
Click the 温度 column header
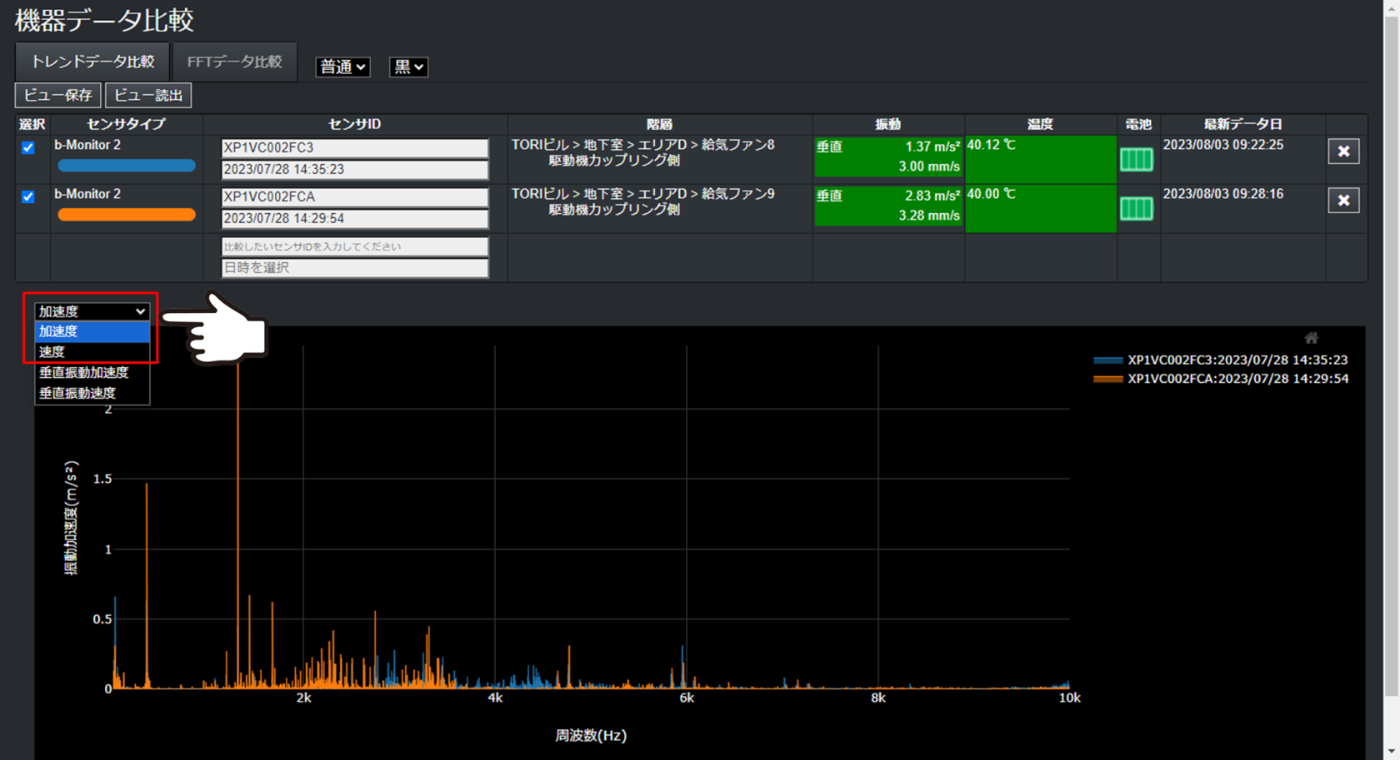pos(1040,124)
